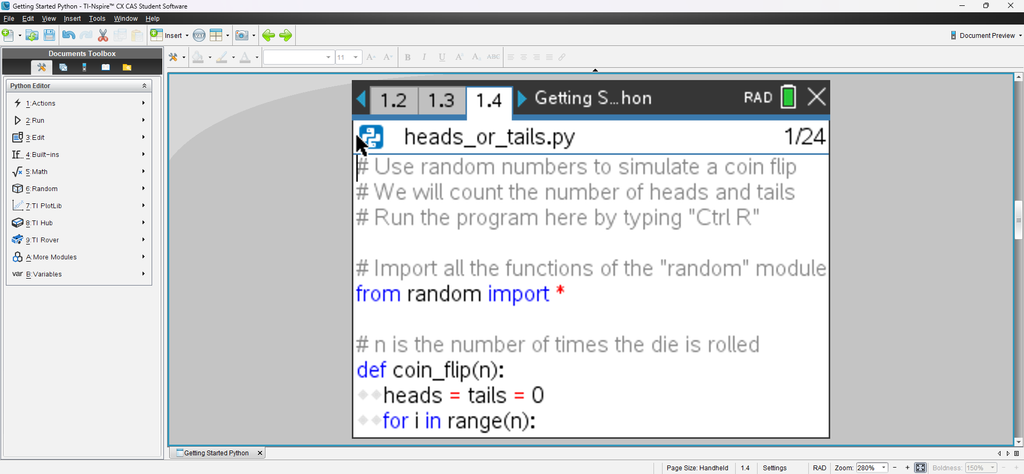1024x474 pixels.
Task: Open the Content Explorer folder icon
Action: [127, 67]
